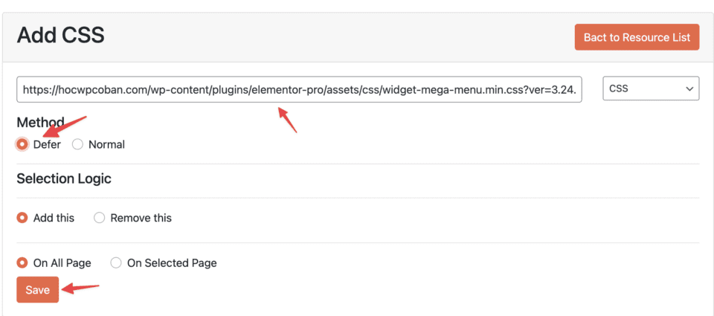This screenshot has width=714, height=316.
Task: Switch to the Remove this radio option
Action: click(x=100, y=218)
